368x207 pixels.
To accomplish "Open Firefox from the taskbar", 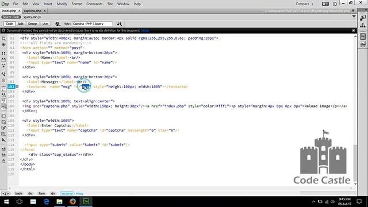I will [73, 202].
